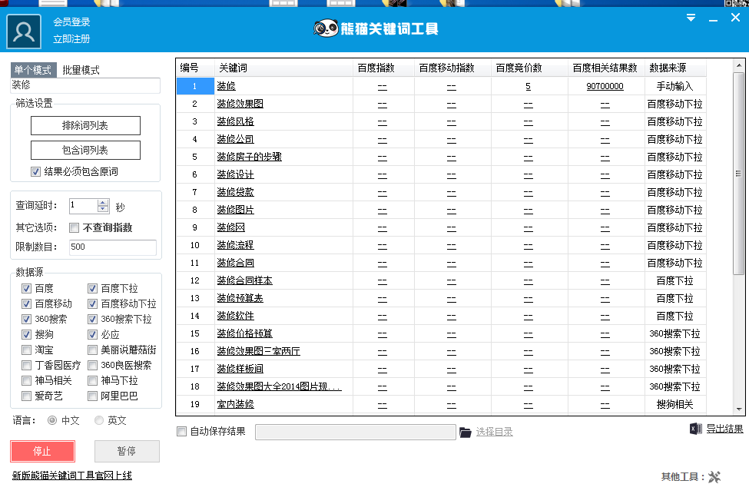Image resolution: width=749 pixels, height=484 pixels.
Task: Open the folder icon next to 选择目录
Action: (465, 433)
